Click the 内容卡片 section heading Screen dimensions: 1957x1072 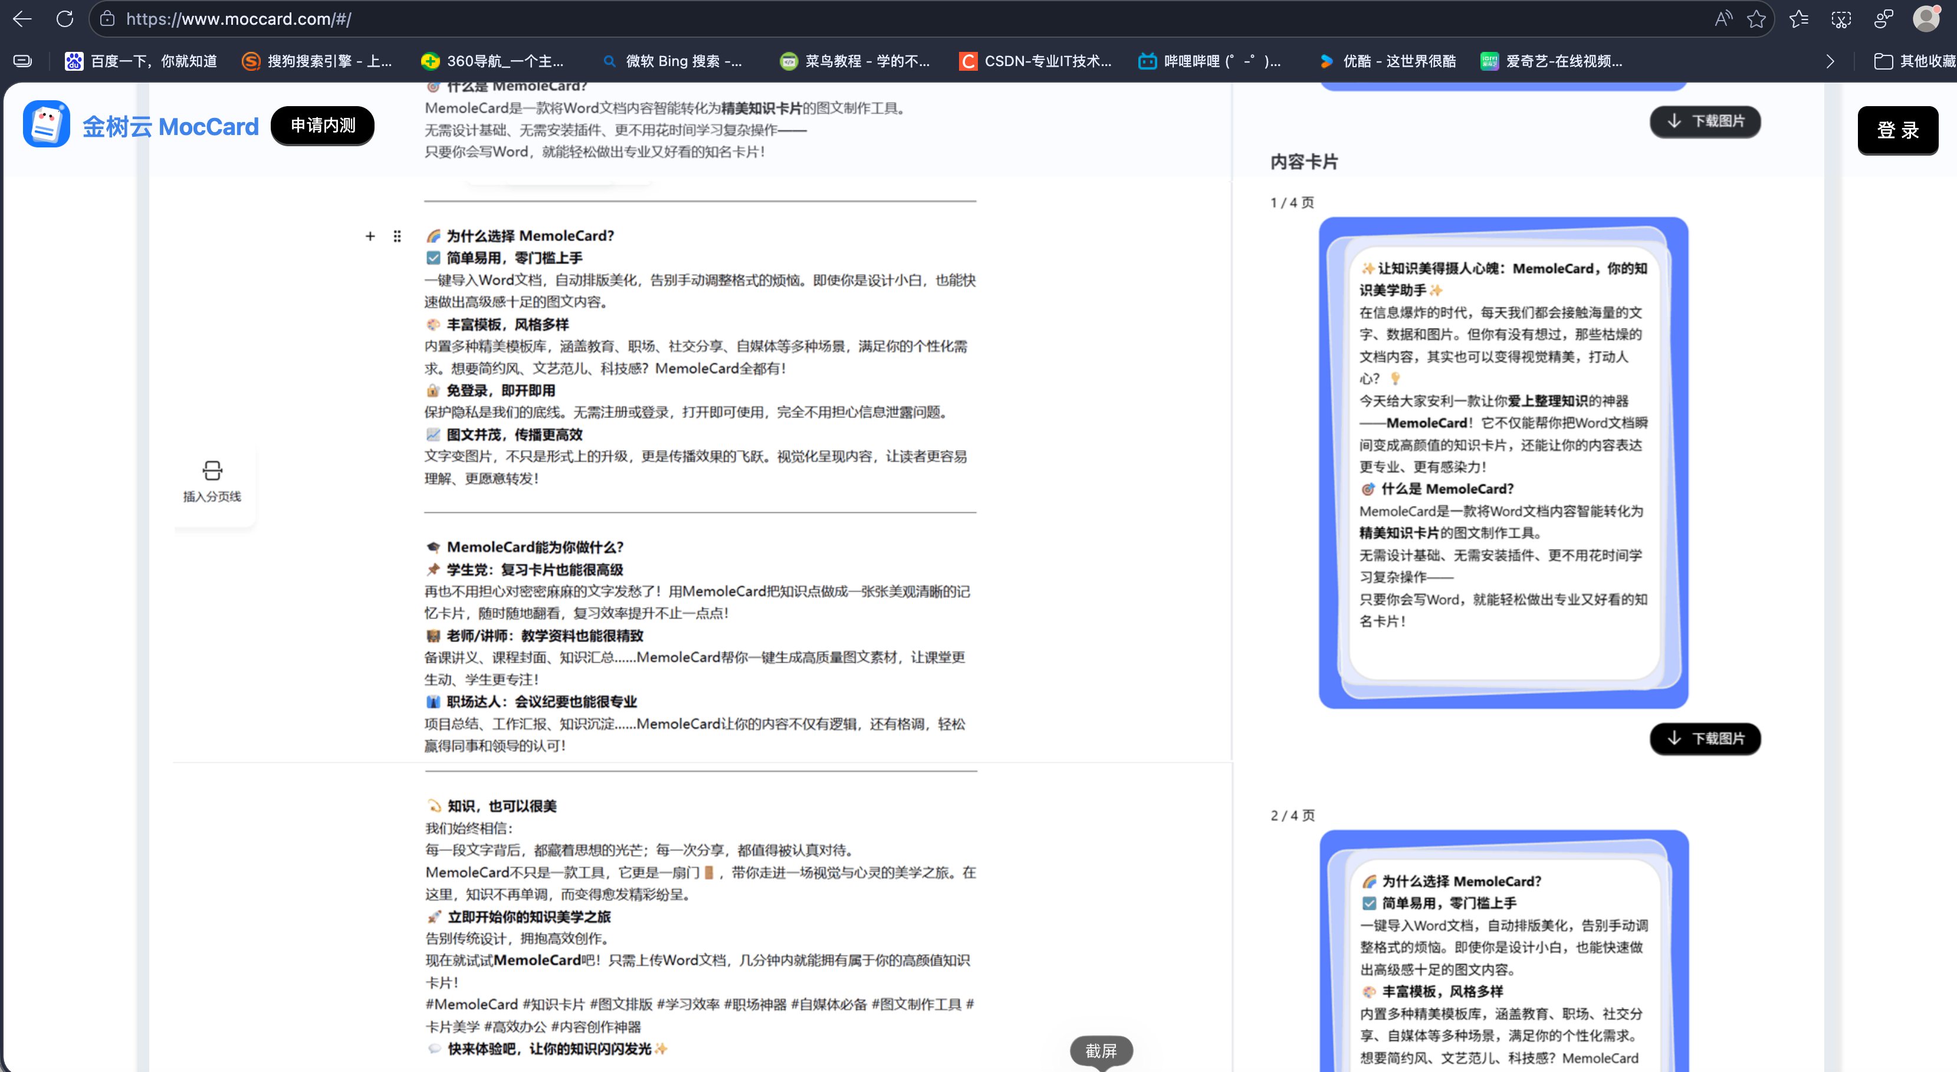[x=1303, y=162]
